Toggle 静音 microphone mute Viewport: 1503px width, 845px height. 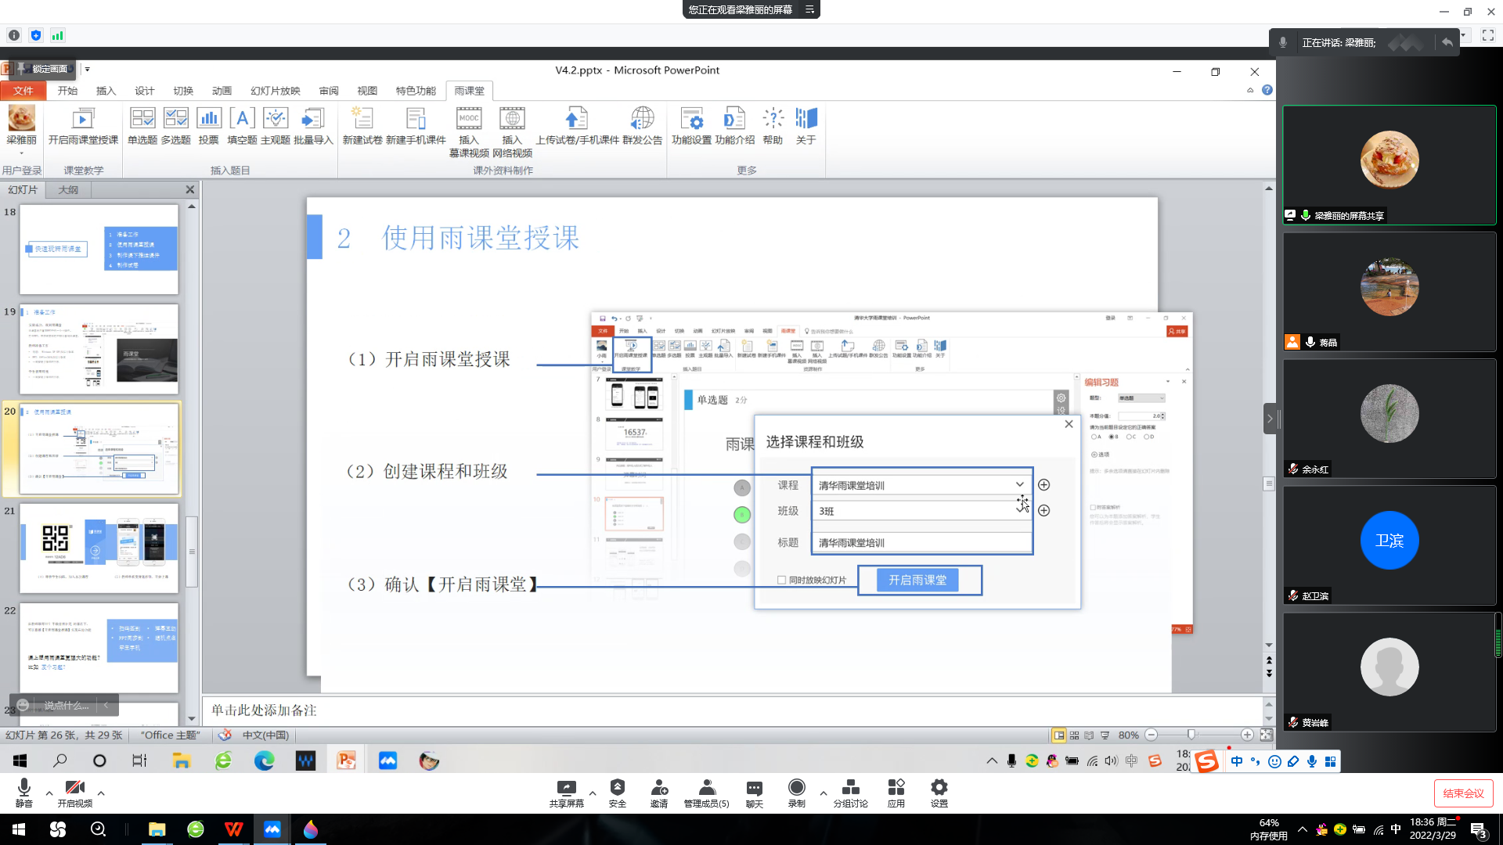click(x=24, y=793)
